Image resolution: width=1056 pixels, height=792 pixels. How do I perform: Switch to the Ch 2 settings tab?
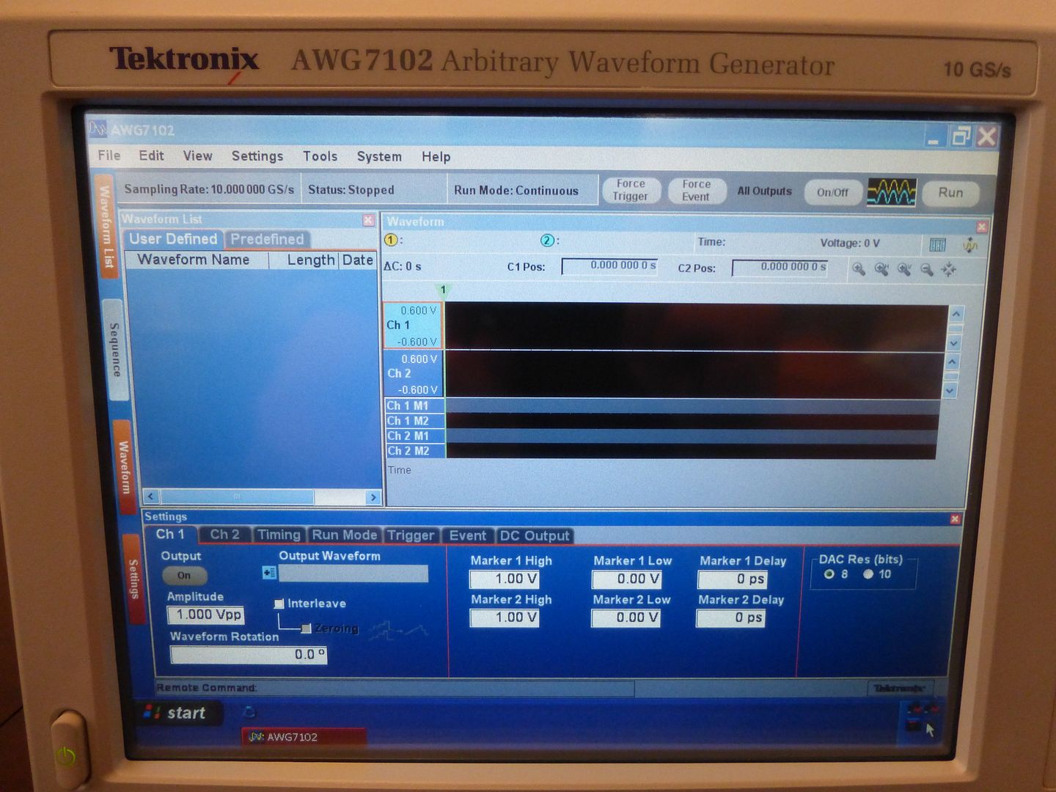tap(224, 535)
